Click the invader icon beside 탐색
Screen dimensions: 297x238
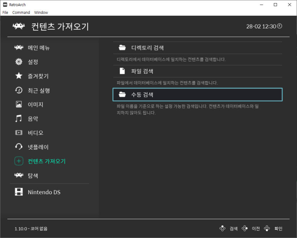click(19, 175)
